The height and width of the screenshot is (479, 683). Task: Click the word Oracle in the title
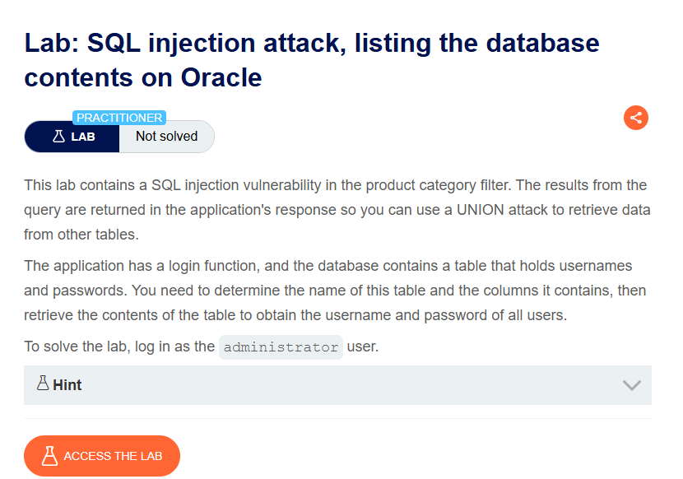point(221,77)
